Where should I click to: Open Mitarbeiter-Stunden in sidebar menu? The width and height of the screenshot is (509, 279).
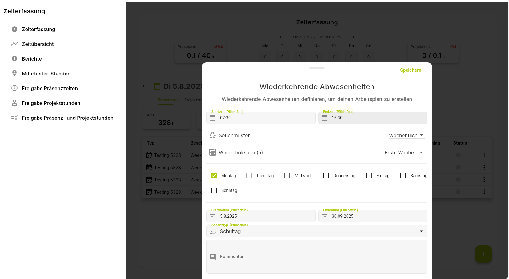click(x=46, y=74)
